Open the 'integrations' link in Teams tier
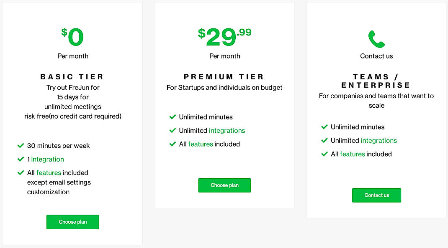 [x=379, y=140]
